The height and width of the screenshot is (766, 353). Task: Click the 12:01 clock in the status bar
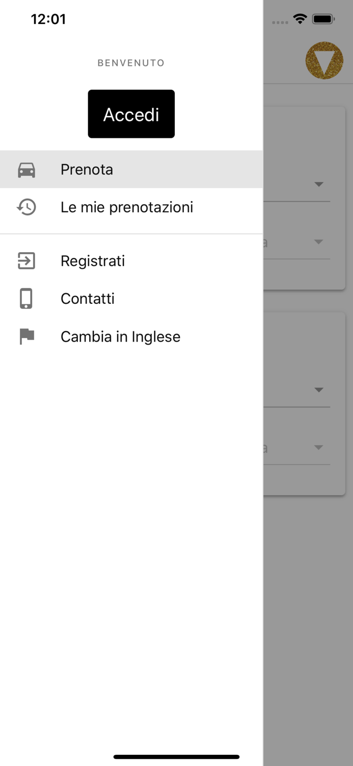pos(49,19)
